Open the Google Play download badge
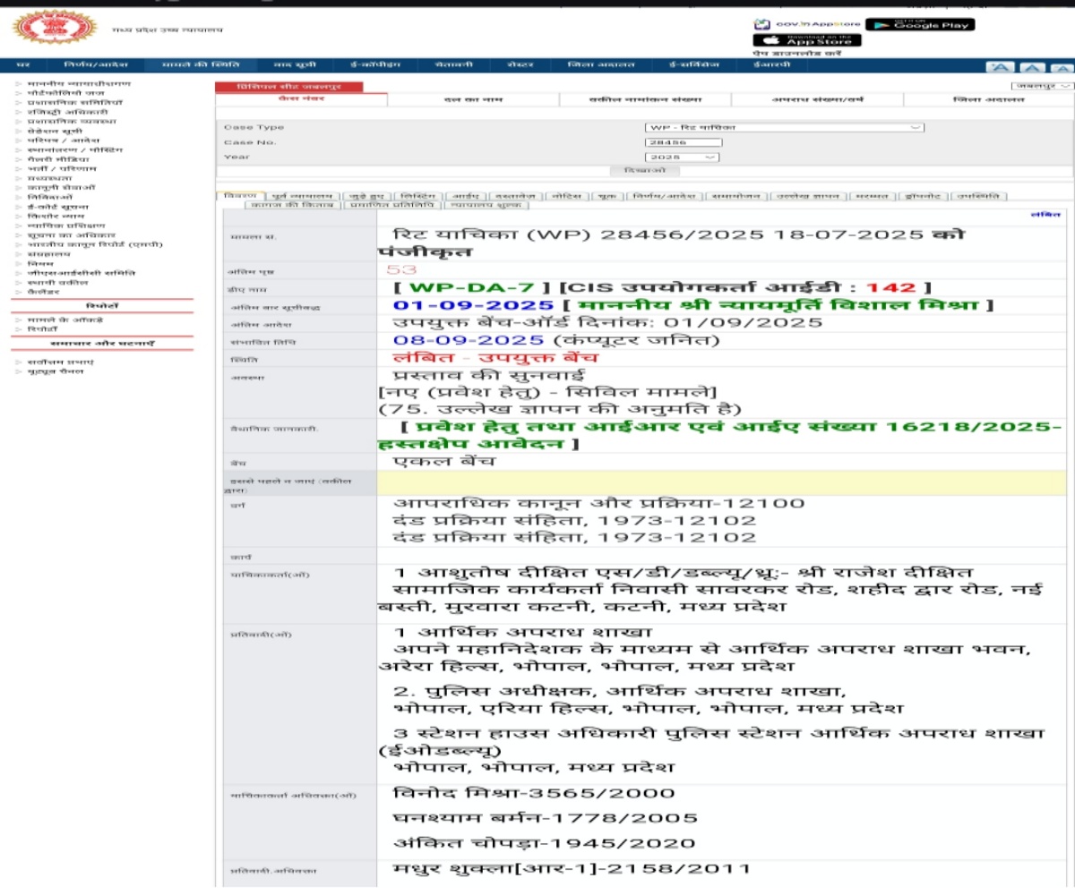 point(920,24)
